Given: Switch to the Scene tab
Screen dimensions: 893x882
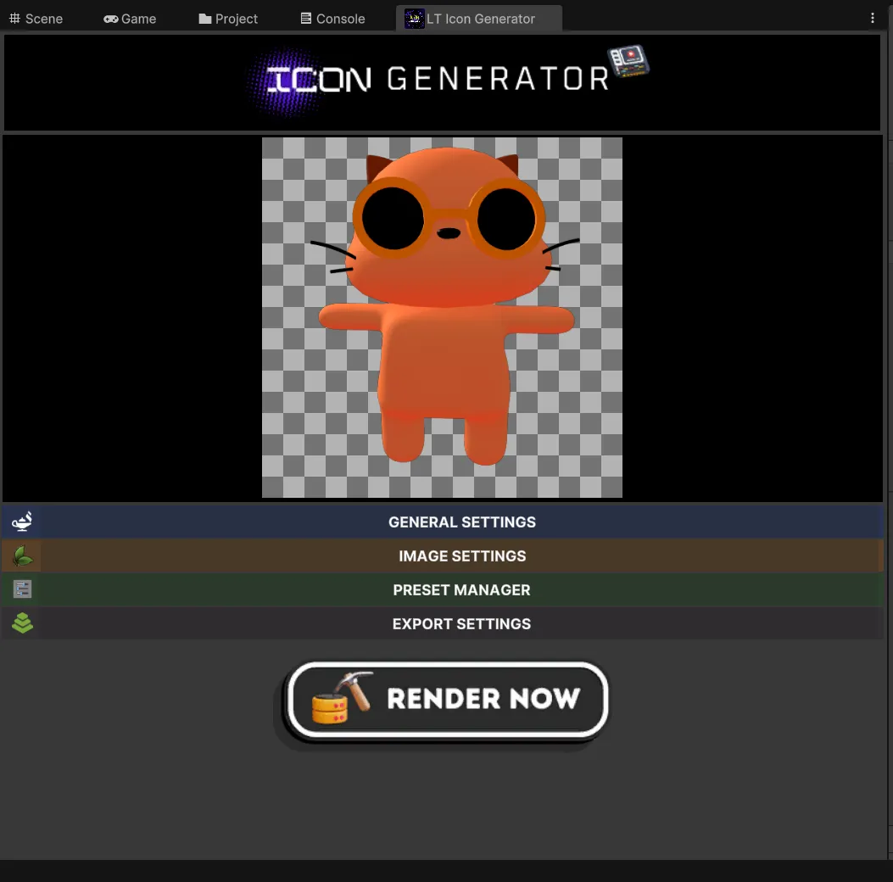Looking at the screenshot, I should coord(36,18).
